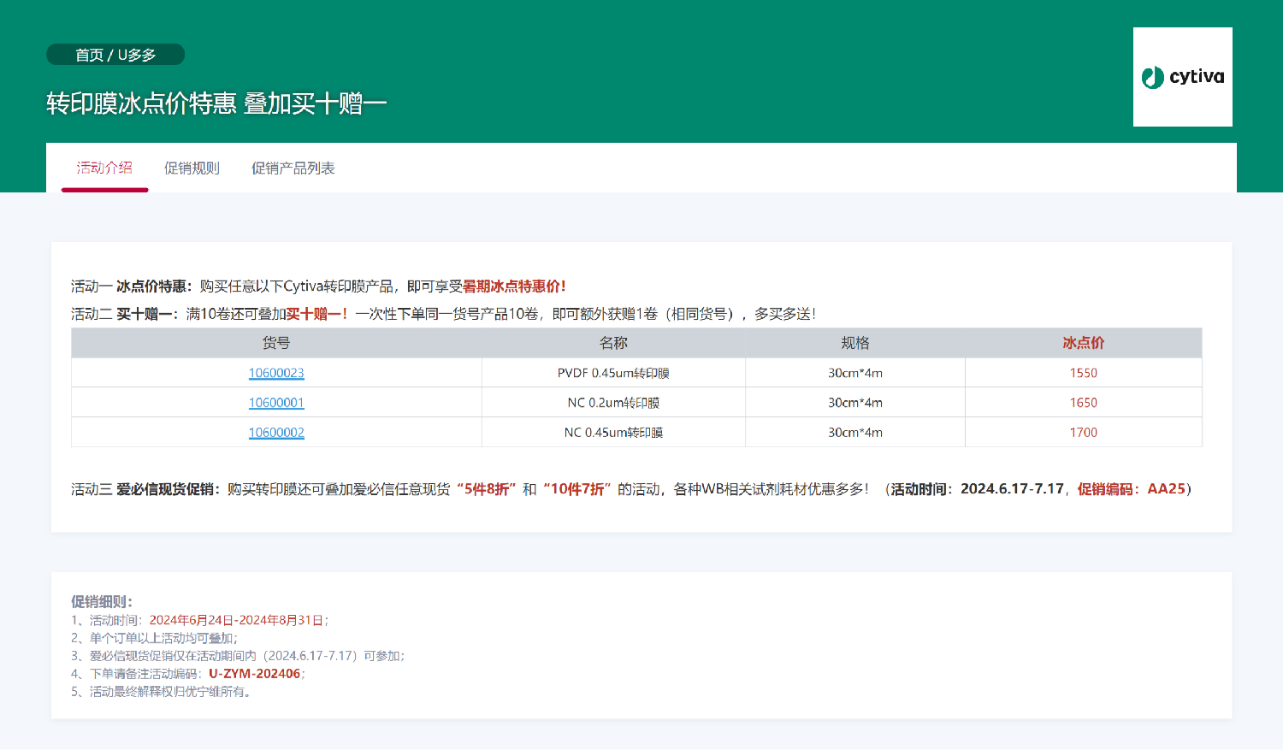Screen dimensions: 1283x750
Task: Click the price 1700 for NC 0.45um转印膜
Action: click(1082, 432)
